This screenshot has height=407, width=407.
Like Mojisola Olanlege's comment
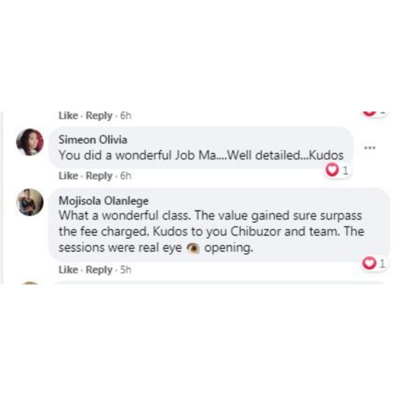click(x=68, y=270)
